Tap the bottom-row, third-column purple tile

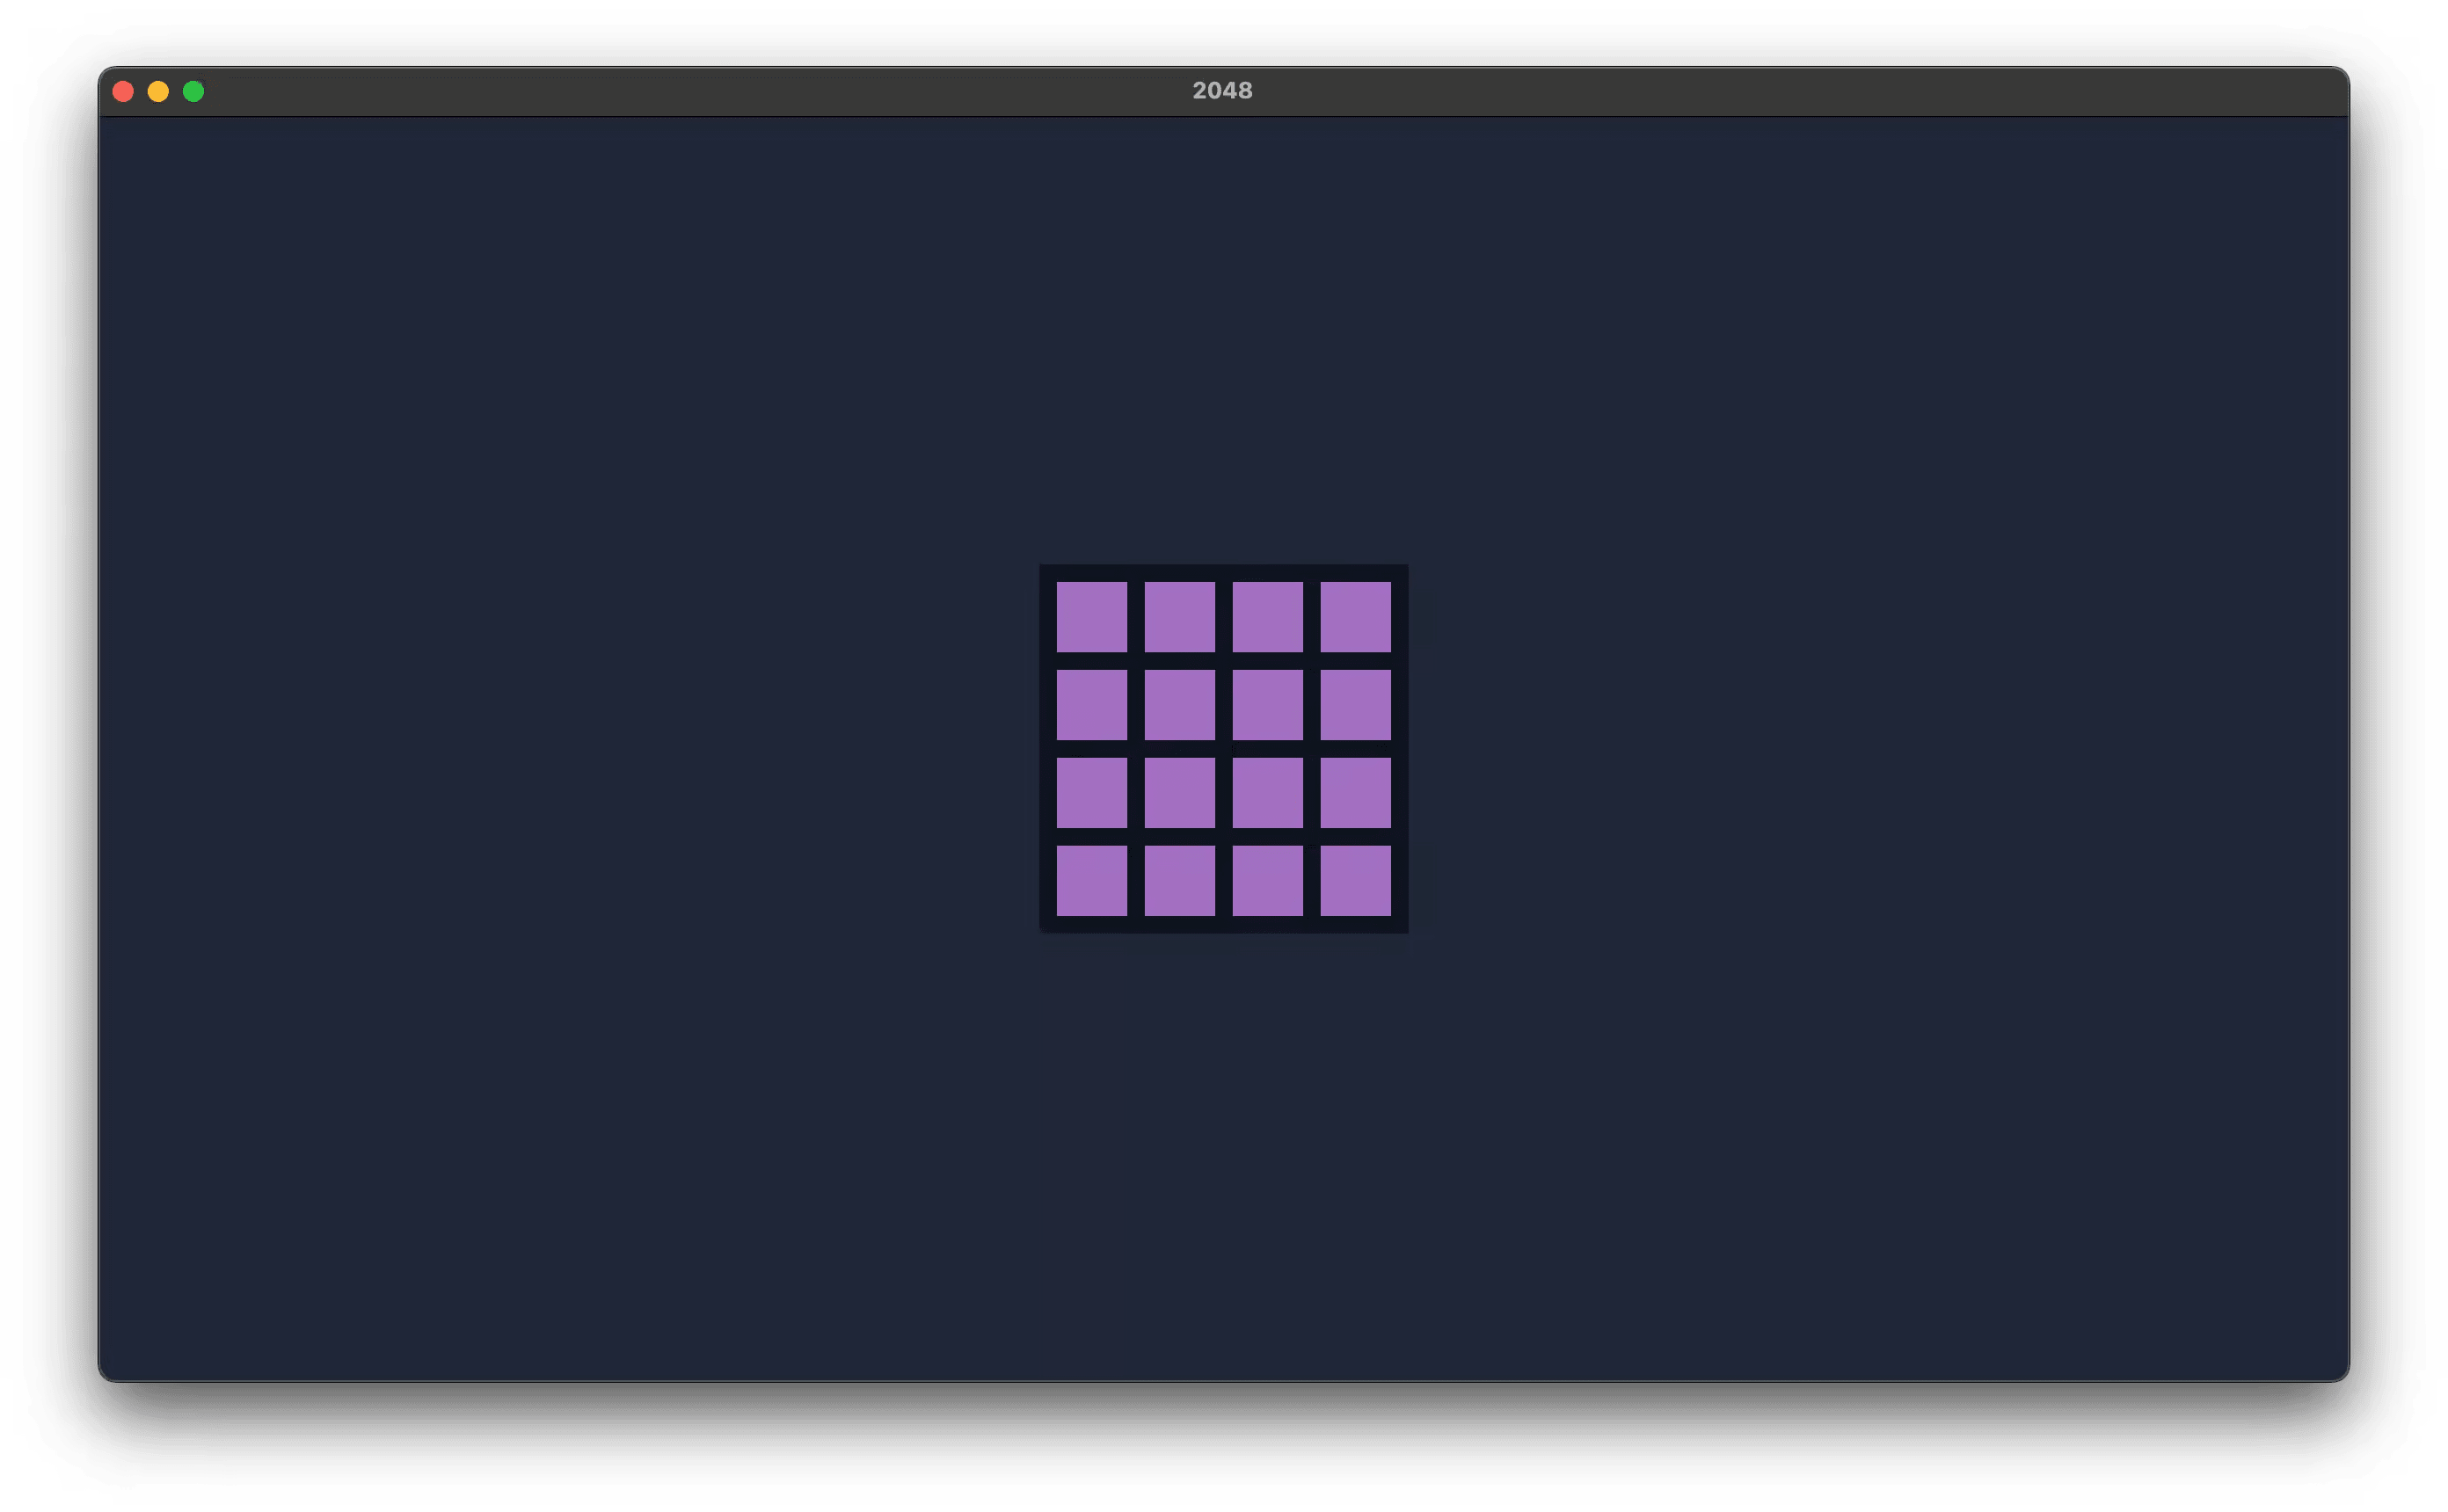(x=1268, y=881)
